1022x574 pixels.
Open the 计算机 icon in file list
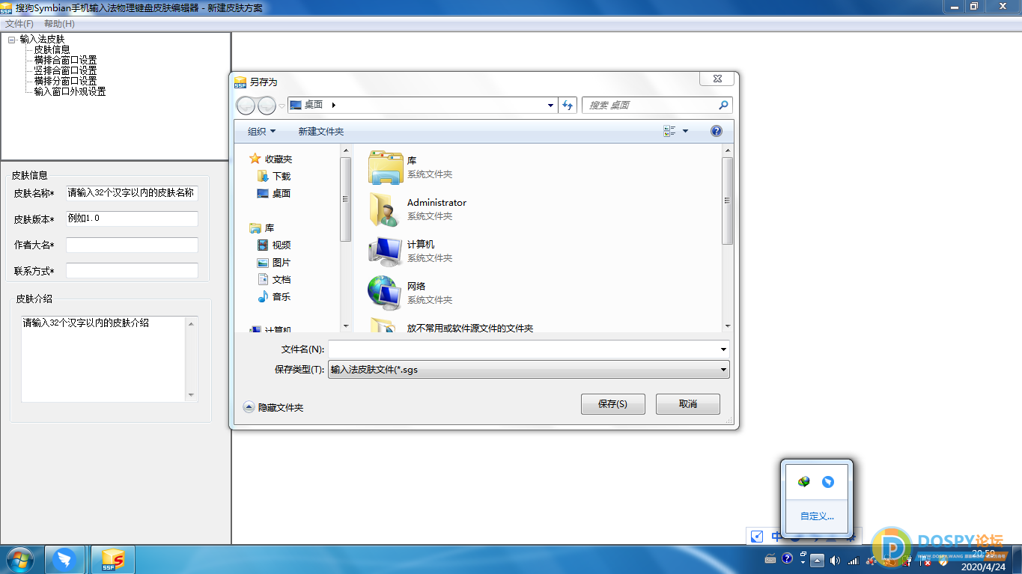click(386, 251)
